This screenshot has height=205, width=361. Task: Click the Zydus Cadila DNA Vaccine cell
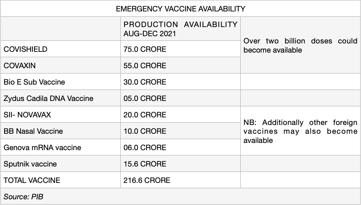(x=48, y=98)
